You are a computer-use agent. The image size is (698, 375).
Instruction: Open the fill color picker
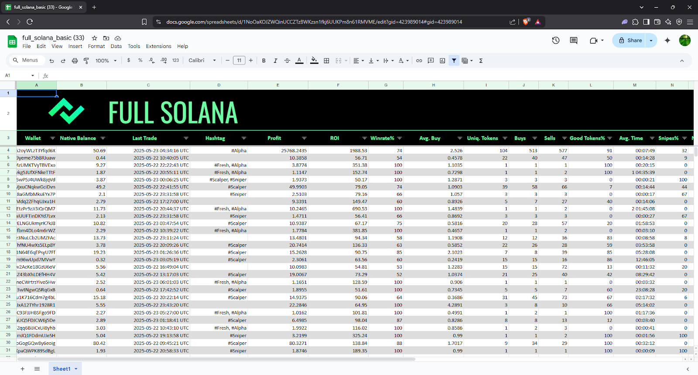[314, 61]
